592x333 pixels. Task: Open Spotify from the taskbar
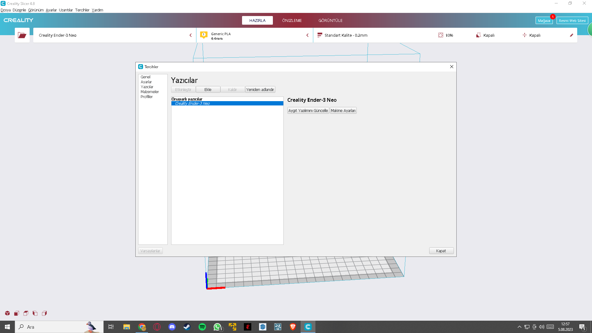[202, 327]
